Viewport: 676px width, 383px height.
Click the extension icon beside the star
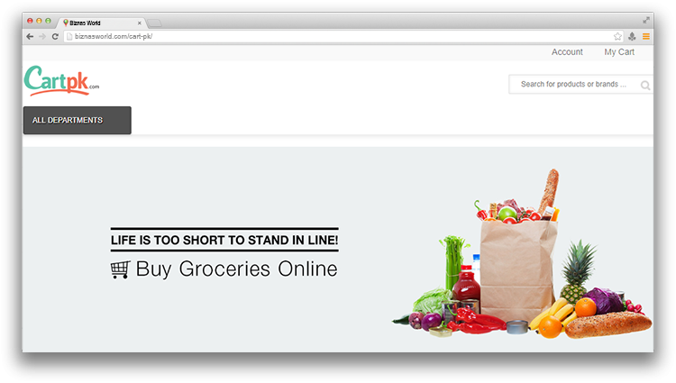coord(632,37)
